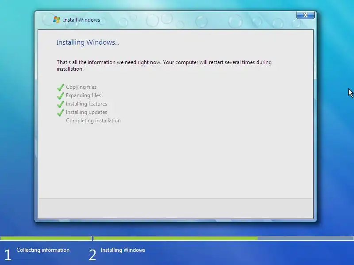
Task: Click the Windows flag logo in title bar
Action: (x=57, y=19)
